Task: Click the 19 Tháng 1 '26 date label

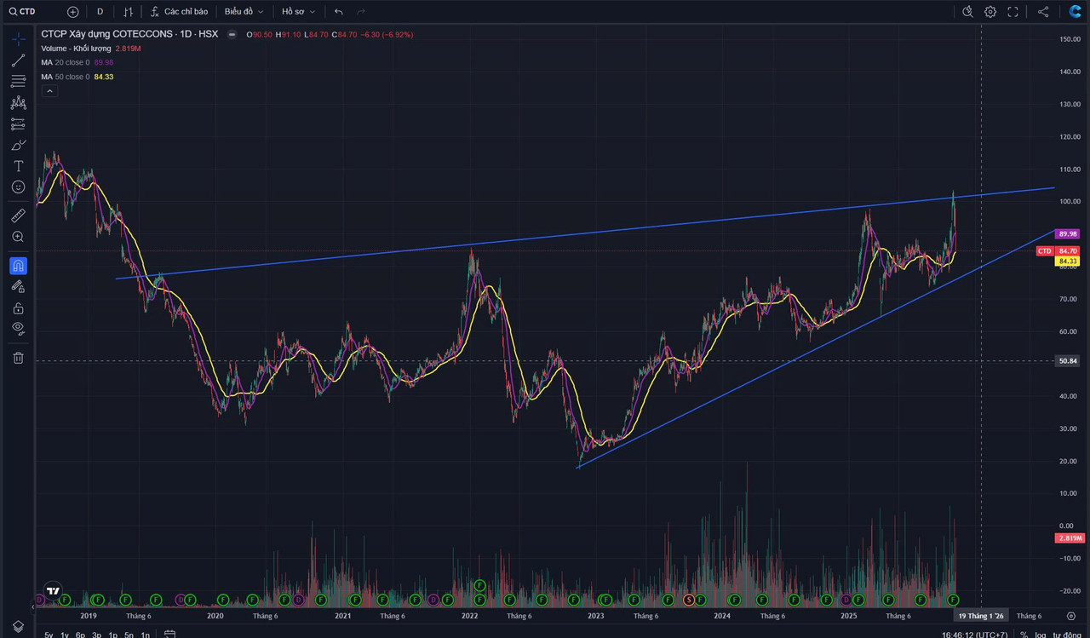Action: (981, 615)
